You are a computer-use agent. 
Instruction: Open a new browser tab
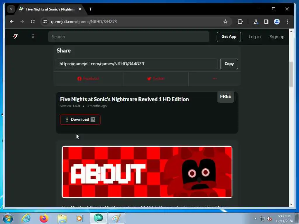[x=91, y=9]
